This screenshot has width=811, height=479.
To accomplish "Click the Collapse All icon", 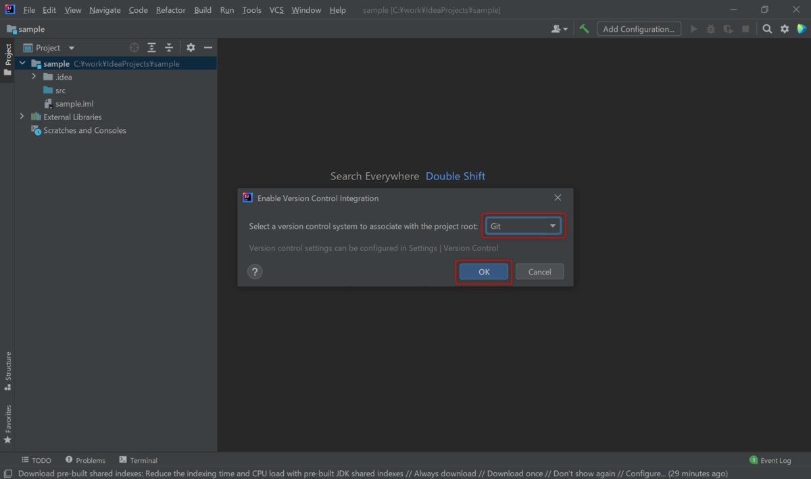I will coord(169,48).
